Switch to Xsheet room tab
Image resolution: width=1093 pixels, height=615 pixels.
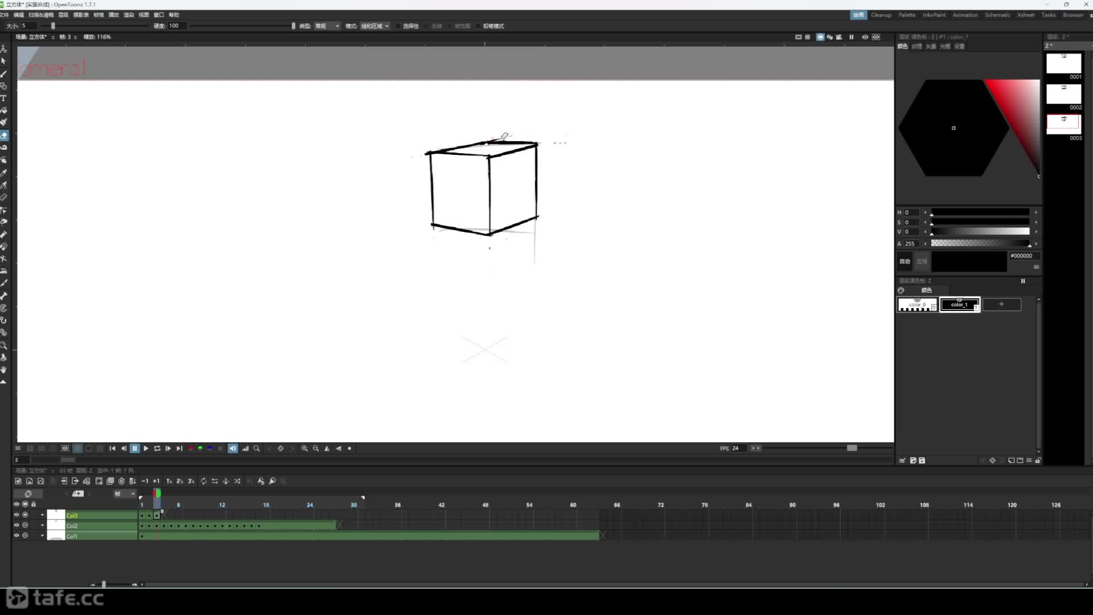(x=1025, y=15)
